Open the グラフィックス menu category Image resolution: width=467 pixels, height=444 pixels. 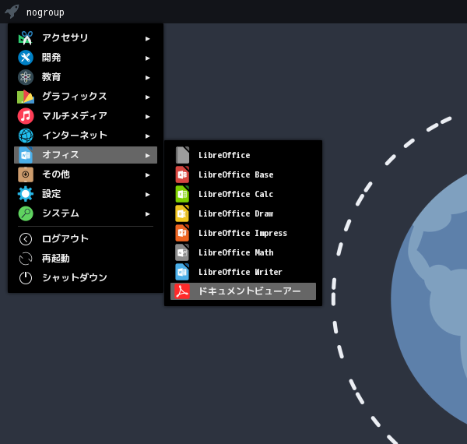[x=86, y=97]
